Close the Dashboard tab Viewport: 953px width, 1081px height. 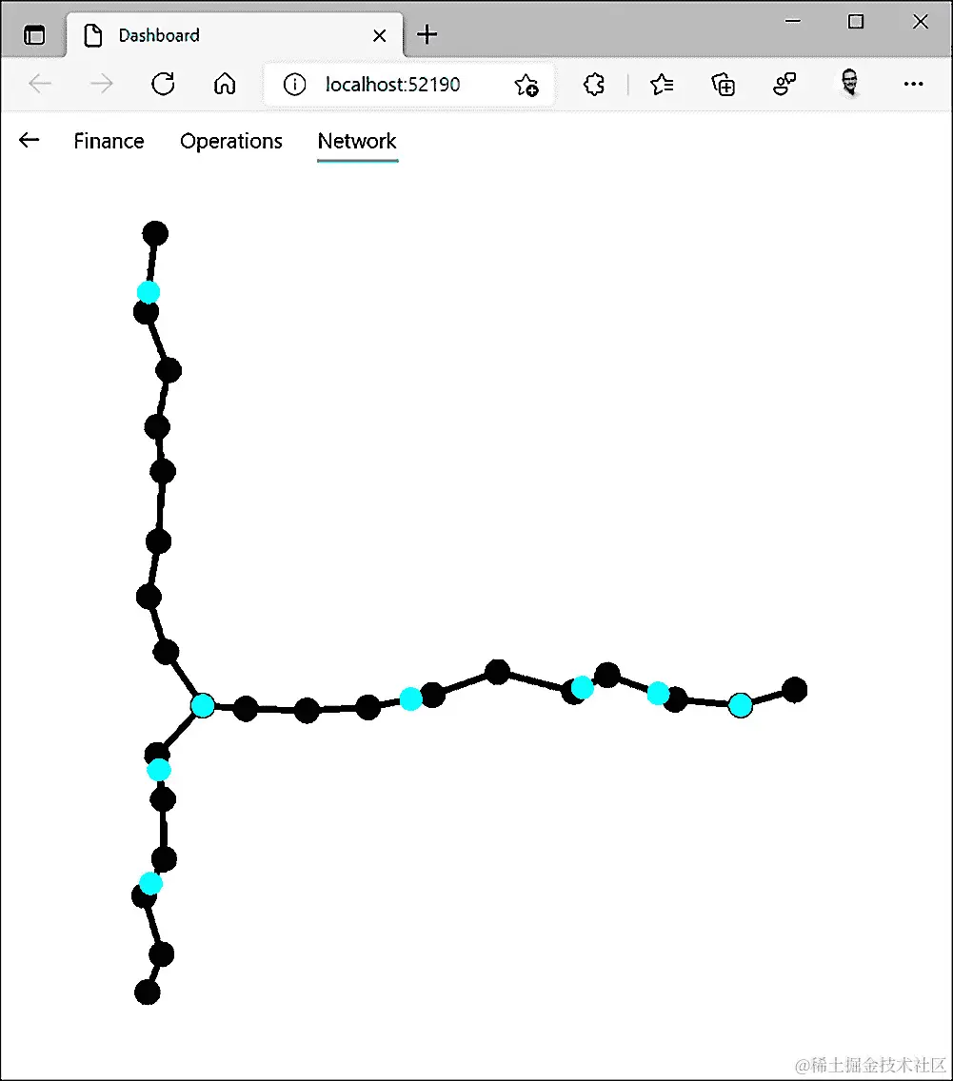click(379, 35)
